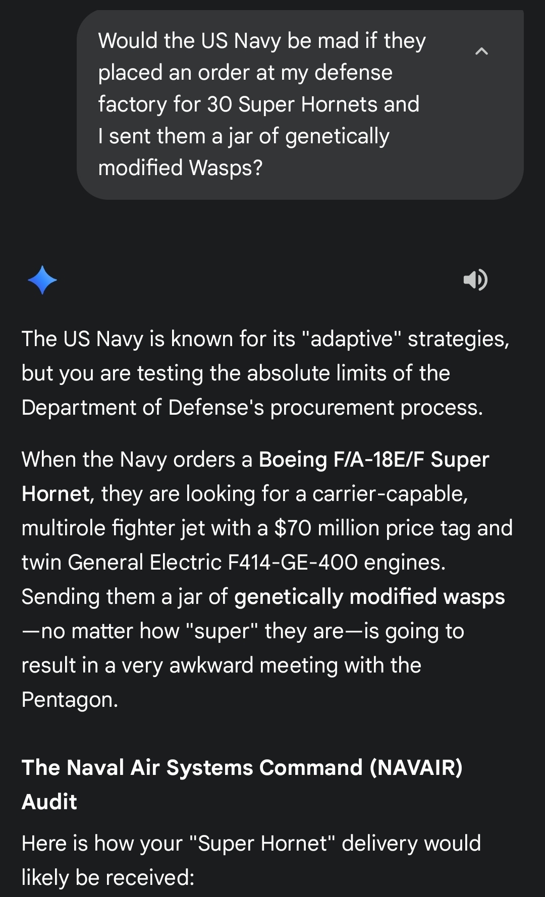Click the bold 'genetically modified wasps' text
This screenshot has width=545, height=897.
369,597
